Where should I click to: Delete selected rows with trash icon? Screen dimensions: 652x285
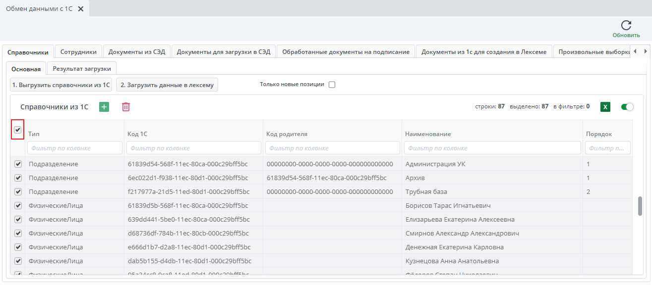[x=126, y=107]
